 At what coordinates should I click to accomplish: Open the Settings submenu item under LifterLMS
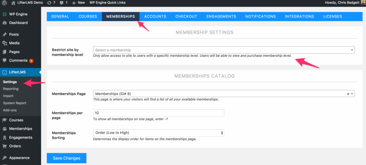pos(10,82)
